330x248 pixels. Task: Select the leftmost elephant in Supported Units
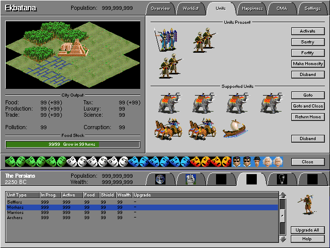point(170,103)
